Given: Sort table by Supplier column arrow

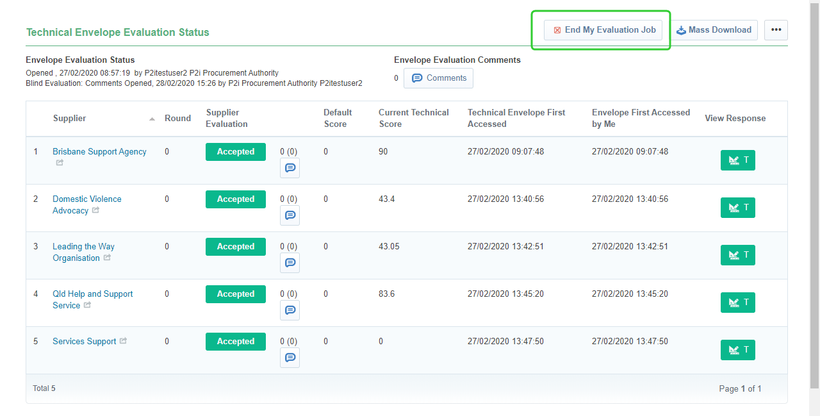Looking at the screenshot, I should 152,119.
